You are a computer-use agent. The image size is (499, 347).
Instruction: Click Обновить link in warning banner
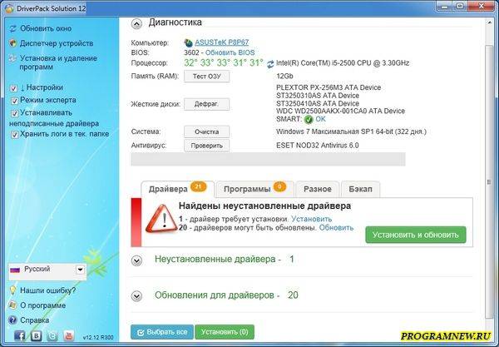(x=336, y=228)
